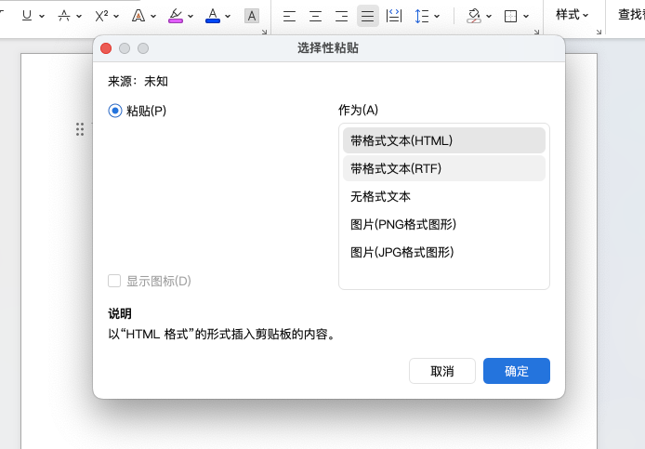
Task: Select 粘贴(P) radio button
Action: click(115, 111)
